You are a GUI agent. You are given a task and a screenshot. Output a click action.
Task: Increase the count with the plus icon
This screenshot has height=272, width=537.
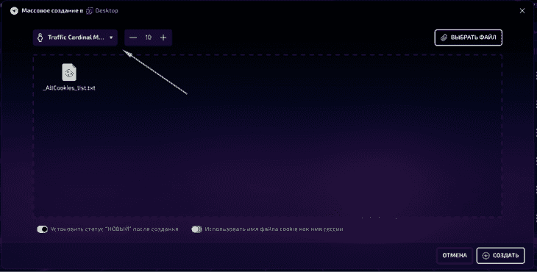(163, 37)
